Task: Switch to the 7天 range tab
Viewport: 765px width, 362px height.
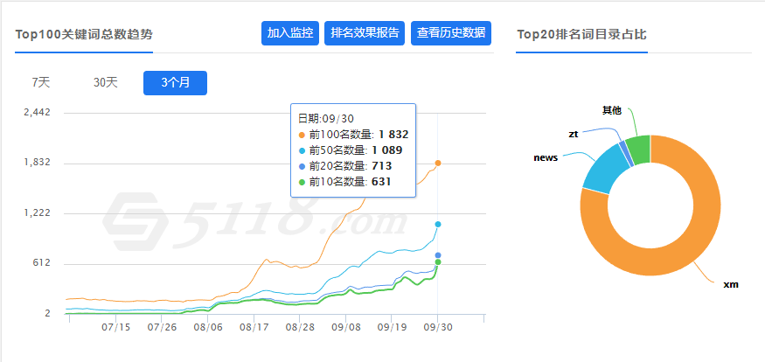Action: tap(41, 83)
